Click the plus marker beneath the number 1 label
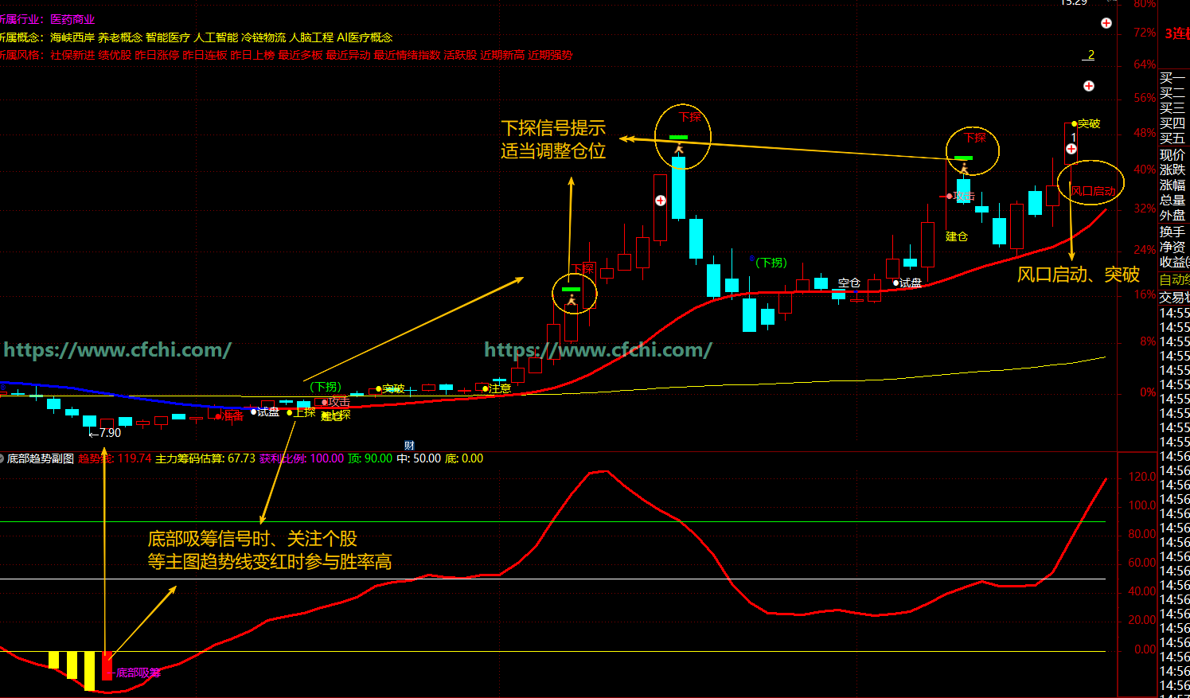Viewport: 1190px width, 698px height. pyautogui.click(x=1071, y=149)
